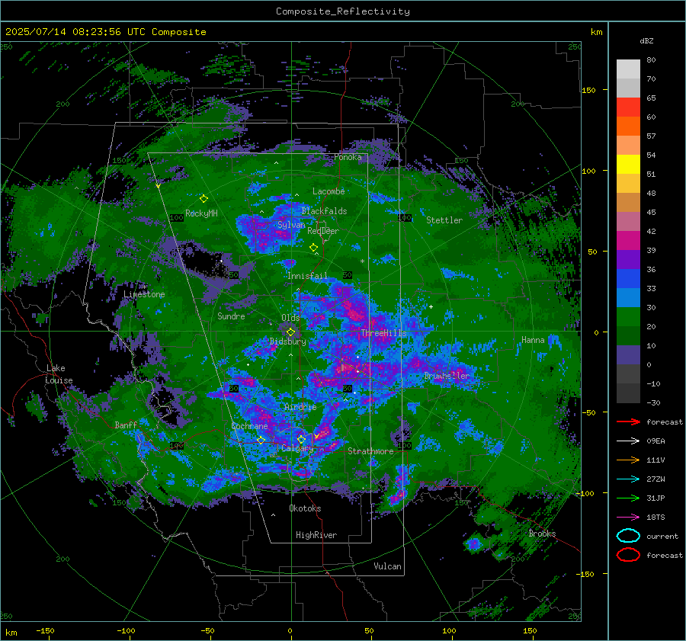Screen dimensions: 686x641
Task: Click the 09EA legend text
Action: click(x=656, y=441)
